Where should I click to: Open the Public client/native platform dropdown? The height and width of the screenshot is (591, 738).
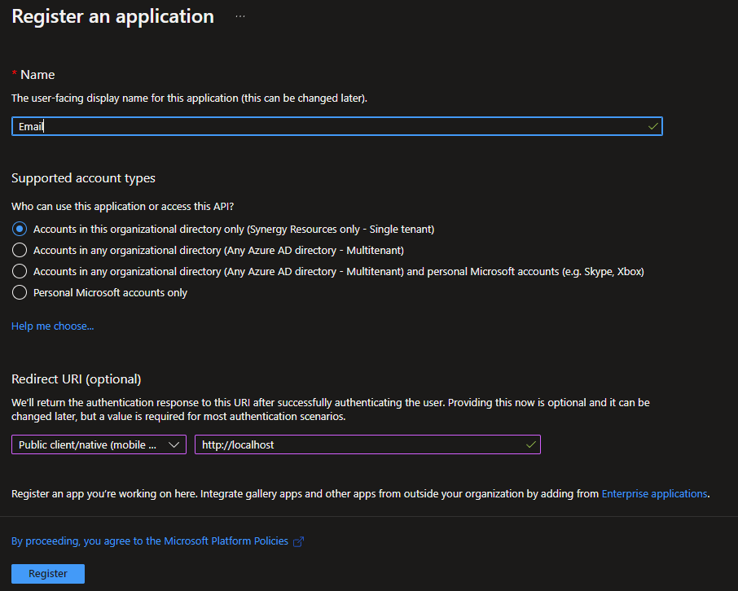point(99,444)
